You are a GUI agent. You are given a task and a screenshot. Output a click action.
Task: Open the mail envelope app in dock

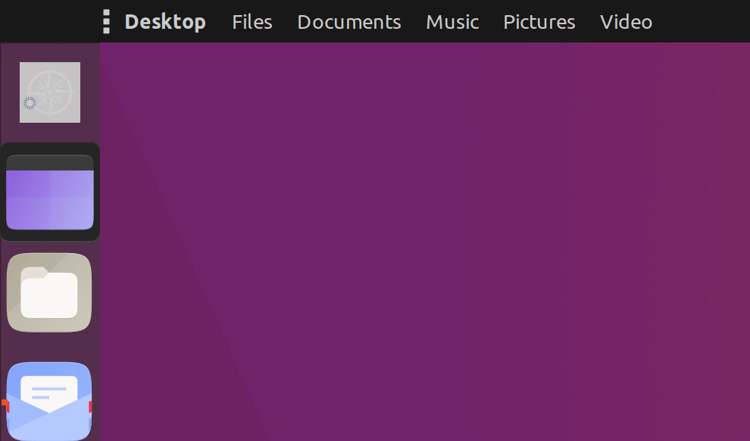(49, 402)
